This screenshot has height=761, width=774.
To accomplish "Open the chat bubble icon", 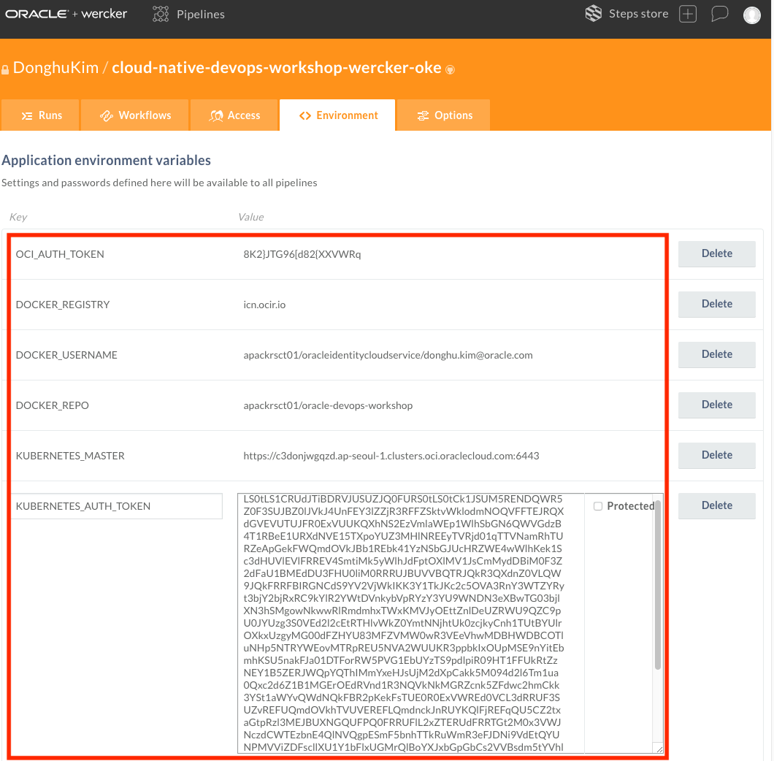I will click(x=720, y=14).
